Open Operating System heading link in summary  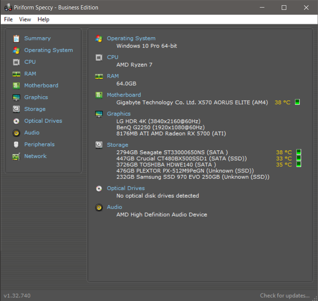(131, 38)
